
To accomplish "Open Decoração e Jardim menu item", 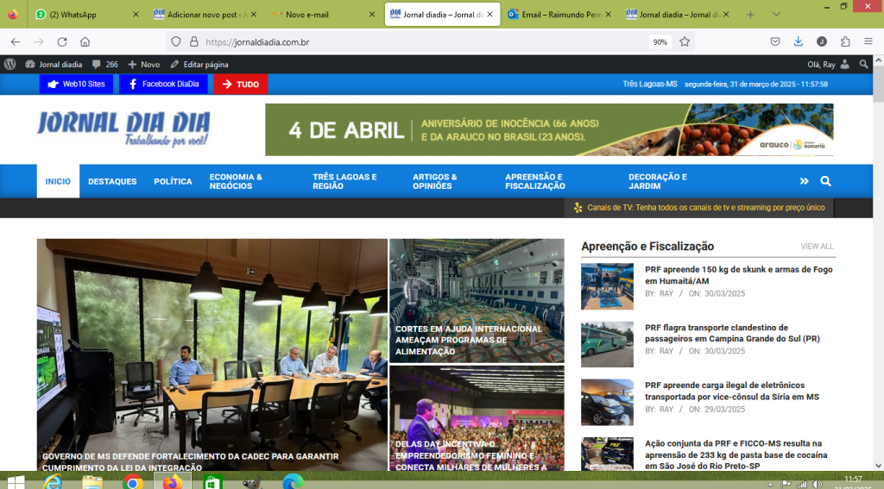I will (x=657, y=181).
